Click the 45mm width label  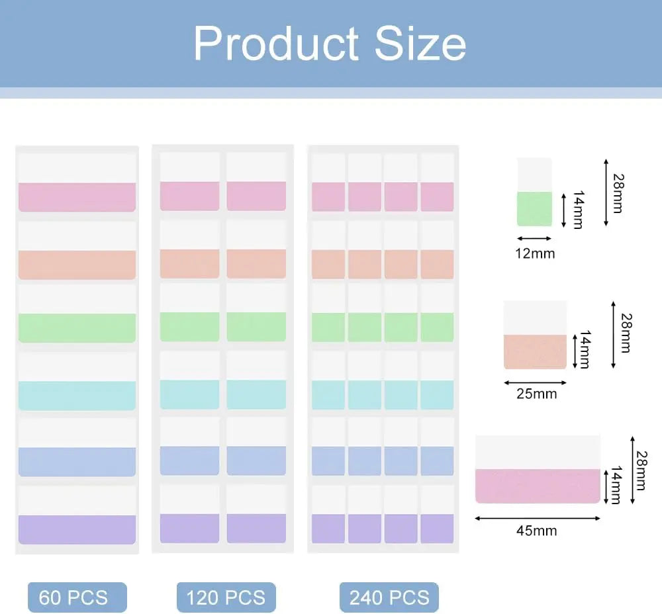[x=536, y=531]
